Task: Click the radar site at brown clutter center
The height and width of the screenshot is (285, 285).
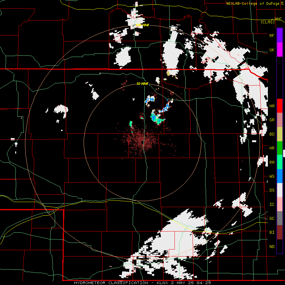Action: coord(142,143)
